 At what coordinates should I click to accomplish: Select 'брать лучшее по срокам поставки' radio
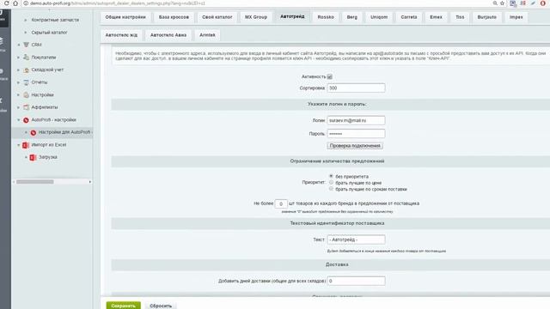click(x=331, y=189)
